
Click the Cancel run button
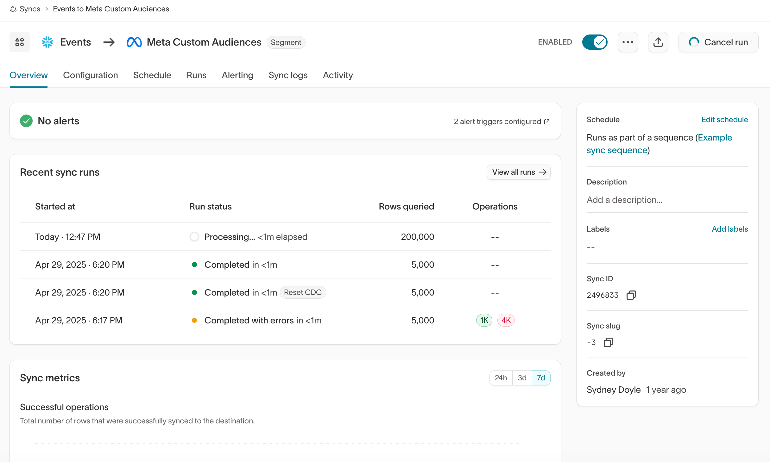click(718, 42)
